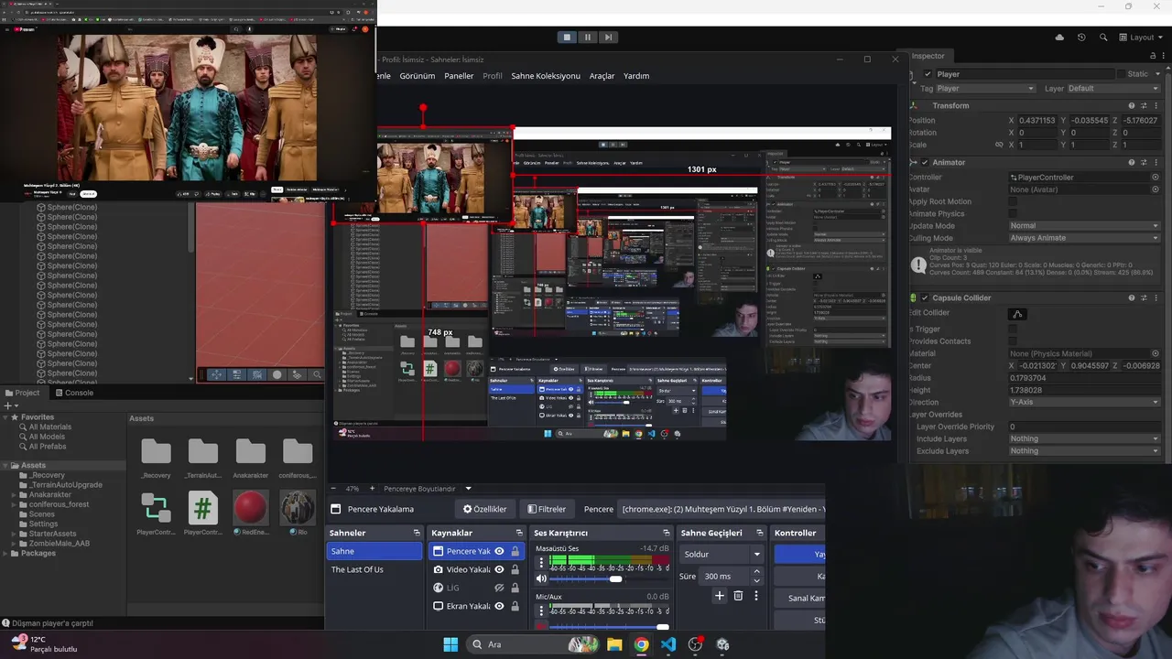
Task: Open OBS Sahne Koleksiyonu menu
Action: 546,76
